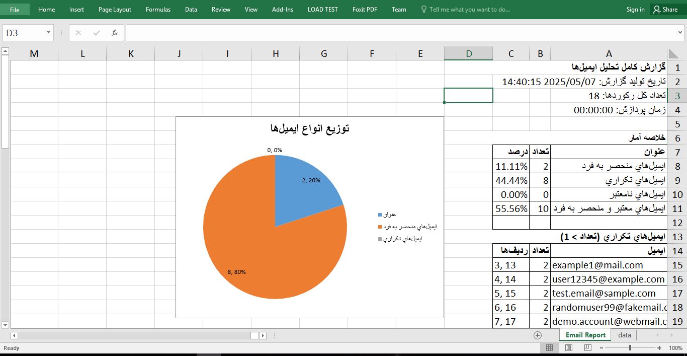Select the test.email@sample.com cell

609,293
